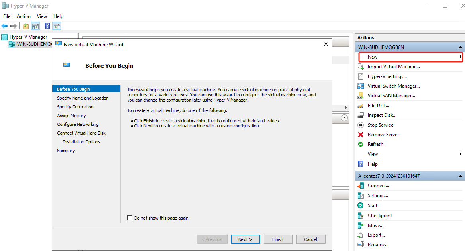Click the blue help toolbar icon

[47, 26]
